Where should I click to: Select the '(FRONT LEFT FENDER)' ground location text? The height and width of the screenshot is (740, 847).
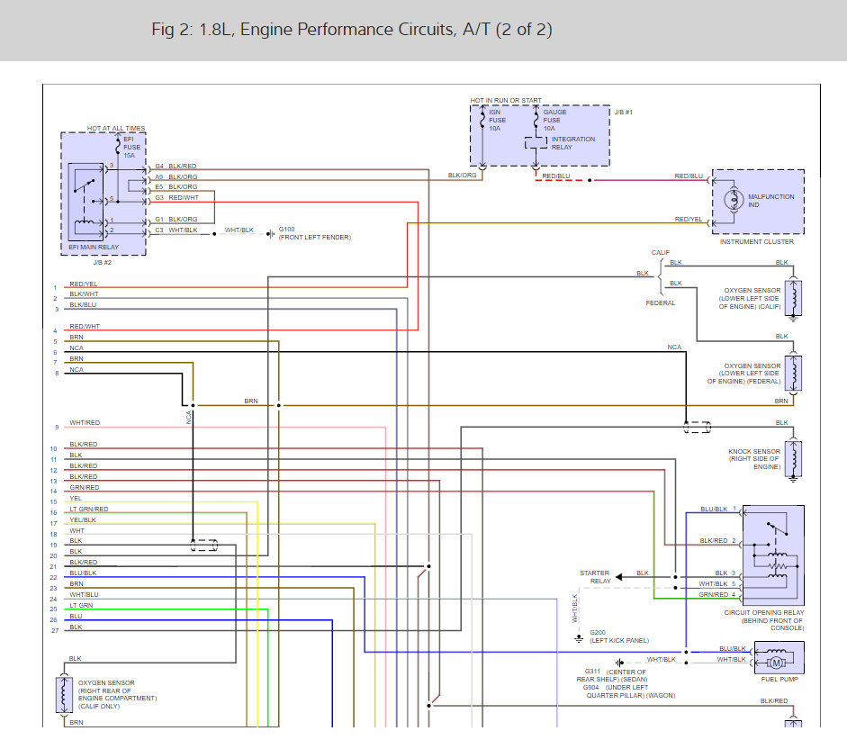[315, 237]
